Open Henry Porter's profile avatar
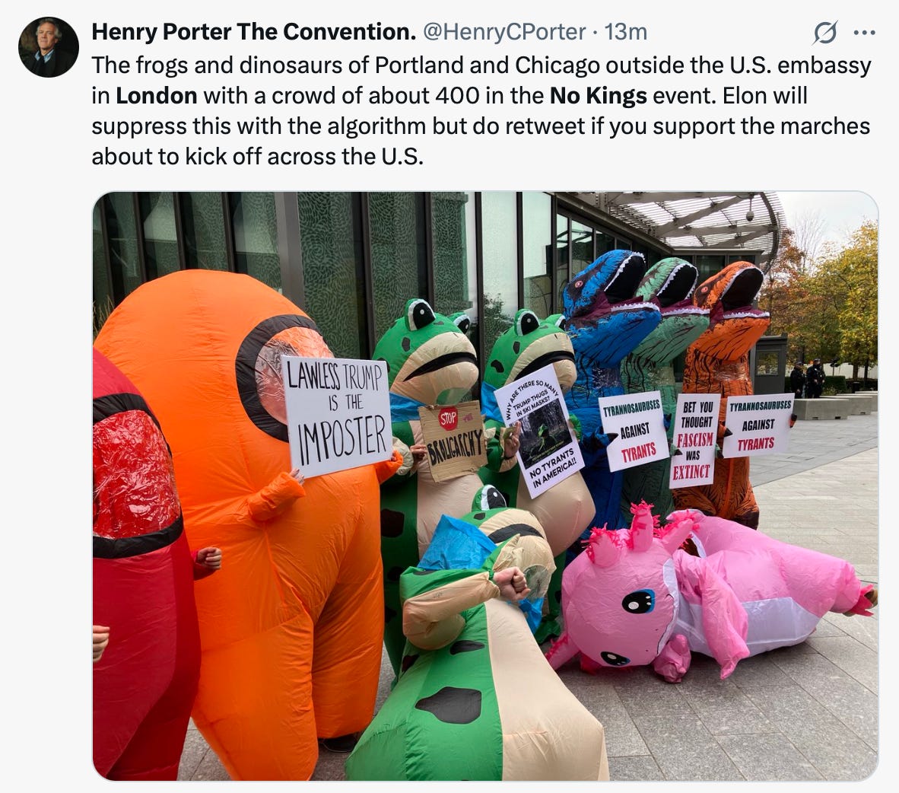The height and width of the screenshot is (793, 899). 48,47
